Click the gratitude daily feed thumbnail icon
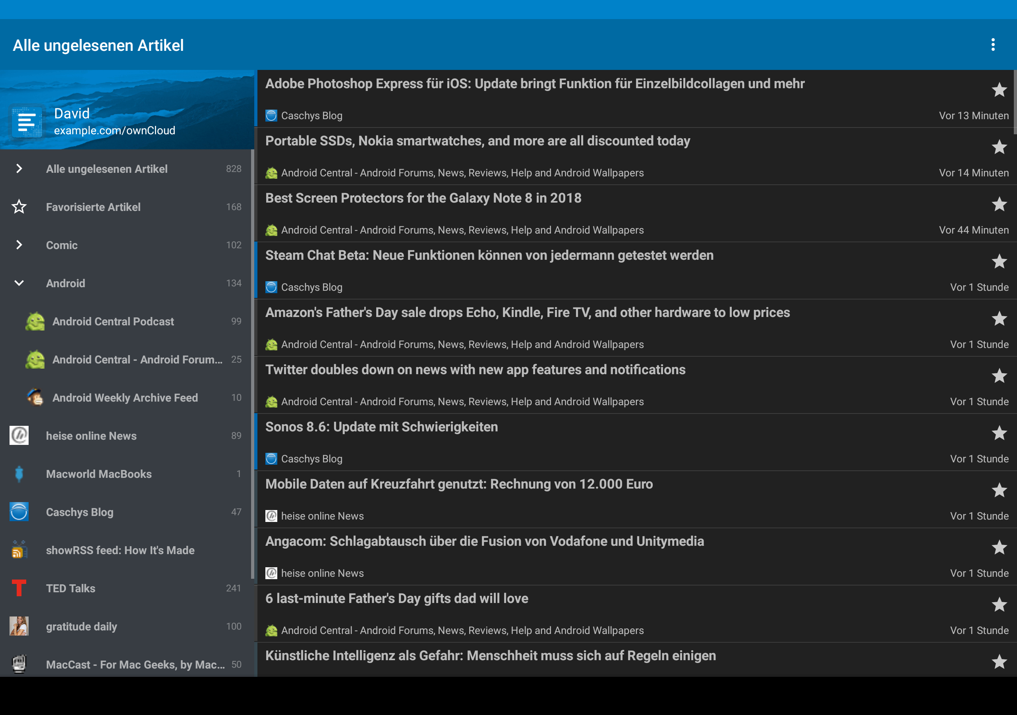The width and height of the screenshot is (1017, 715). [x=19, y=626]
